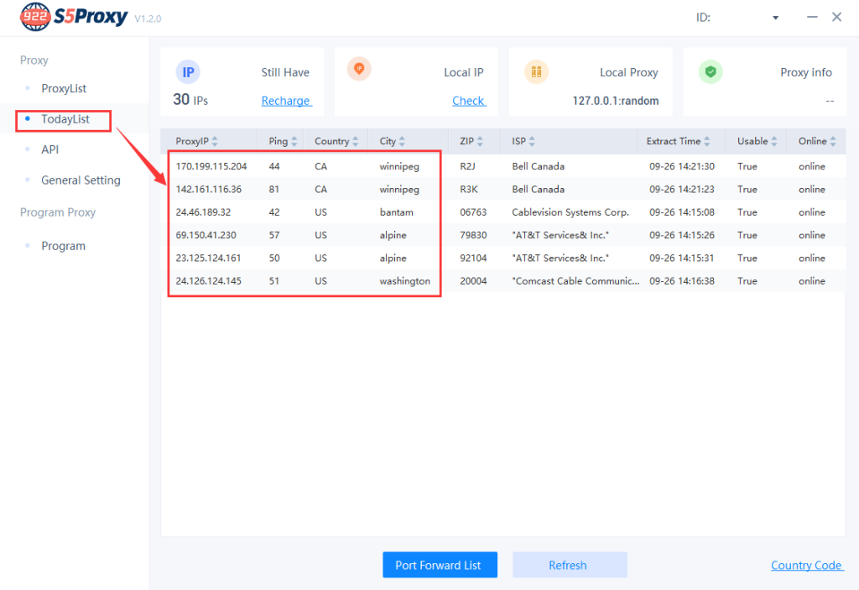The image size is (859, 590).
Task: Close the S5Proxy window
Action: click(836, 17)
